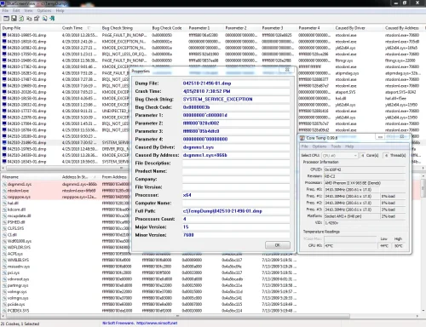Viewport: 426px width, 327px height.
Task: Sort by the Bug Check Code column header
Action: pos(167,28)
